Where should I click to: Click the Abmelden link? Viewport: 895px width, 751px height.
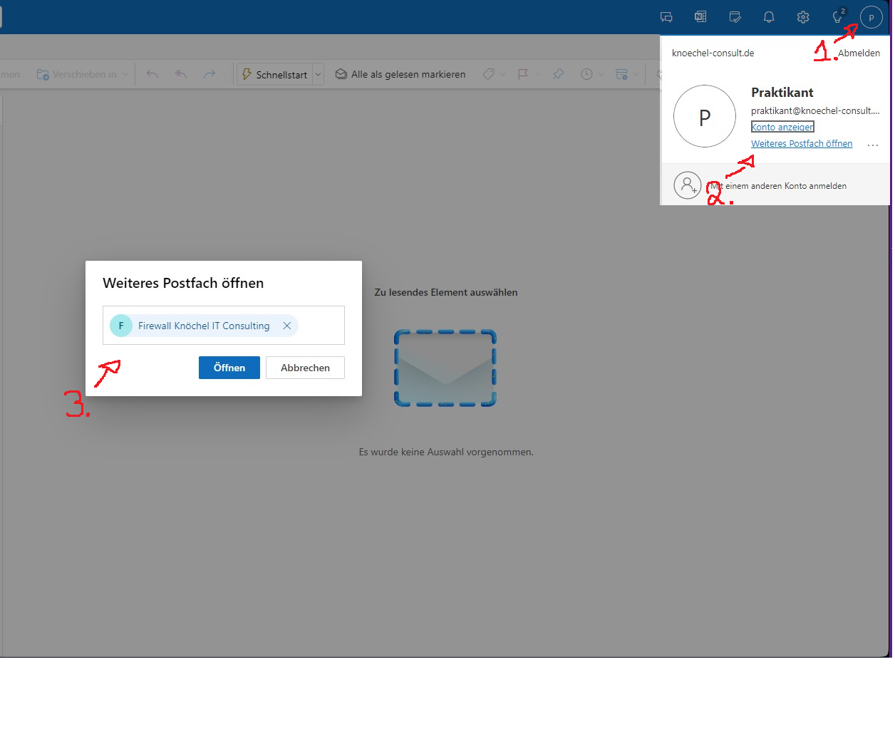[858, 53]
